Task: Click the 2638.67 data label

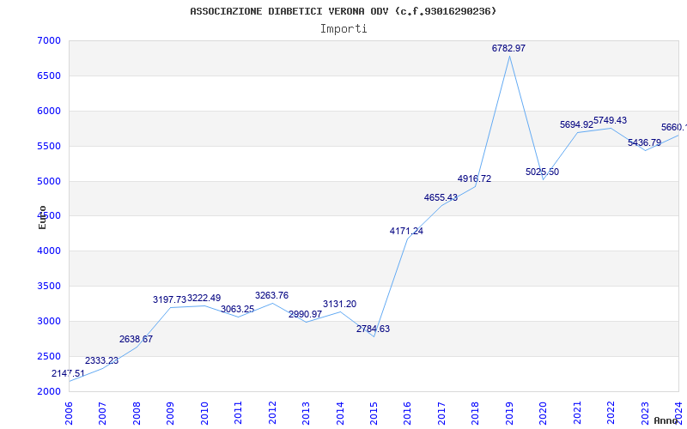Action: point(136,340)
